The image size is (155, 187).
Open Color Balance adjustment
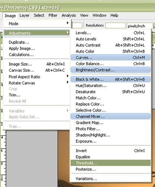[x=111, y=64]
